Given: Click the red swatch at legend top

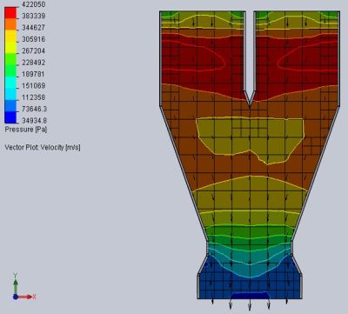Looking at the screenshot, I should tap(10, 12).
